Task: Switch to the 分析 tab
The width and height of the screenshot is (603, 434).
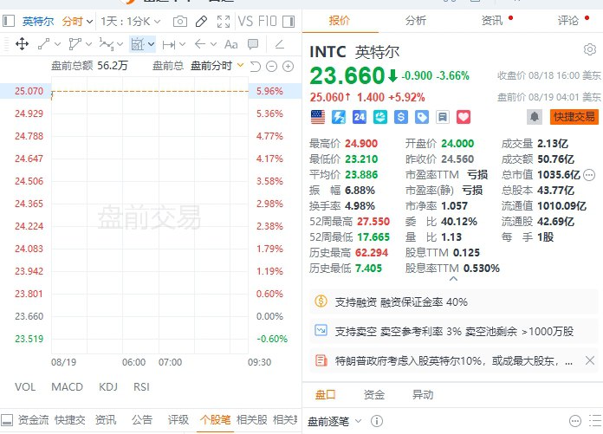Action: click(x=416, y=21)
